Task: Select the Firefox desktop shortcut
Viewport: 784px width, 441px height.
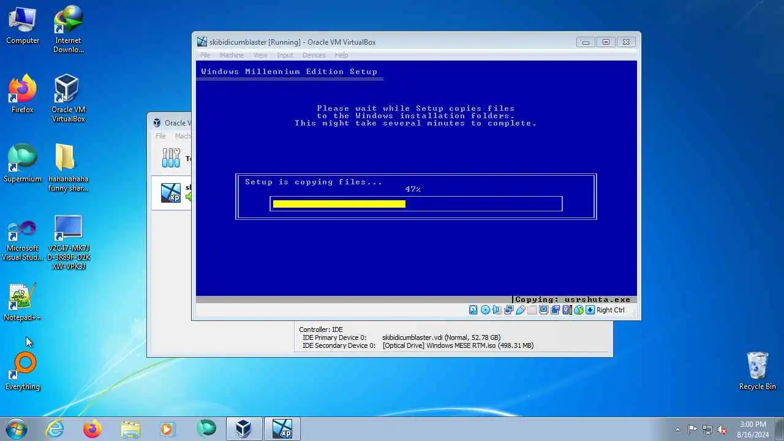Action: pos(23,94)
